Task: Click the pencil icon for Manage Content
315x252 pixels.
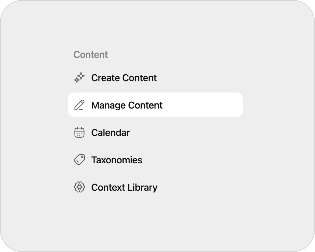Action: click(79, 105)
